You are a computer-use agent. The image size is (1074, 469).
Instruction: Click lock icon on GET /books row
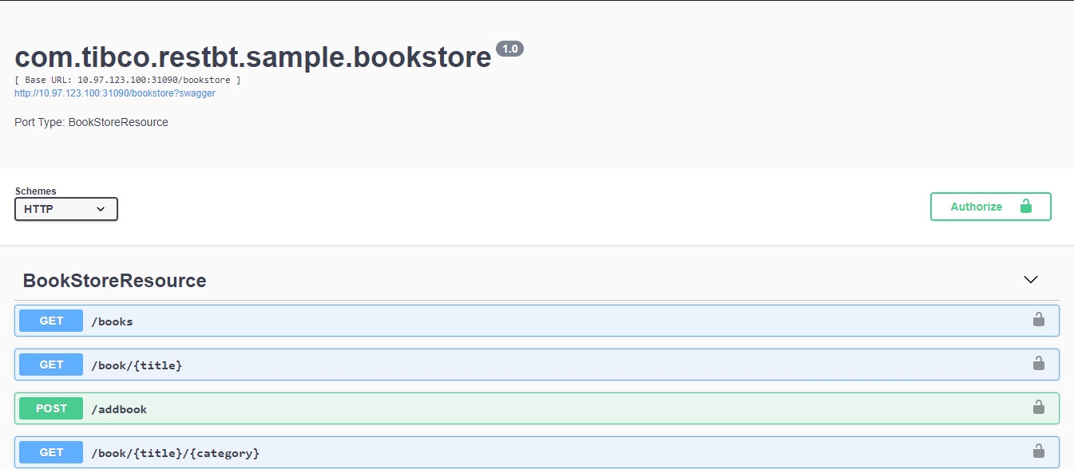(x=1038, y=320)
